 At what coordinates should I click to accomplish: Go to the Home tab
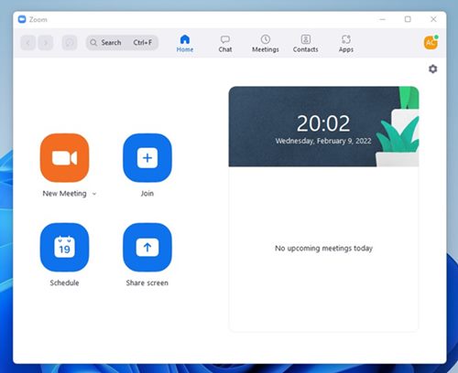(185, 44)
